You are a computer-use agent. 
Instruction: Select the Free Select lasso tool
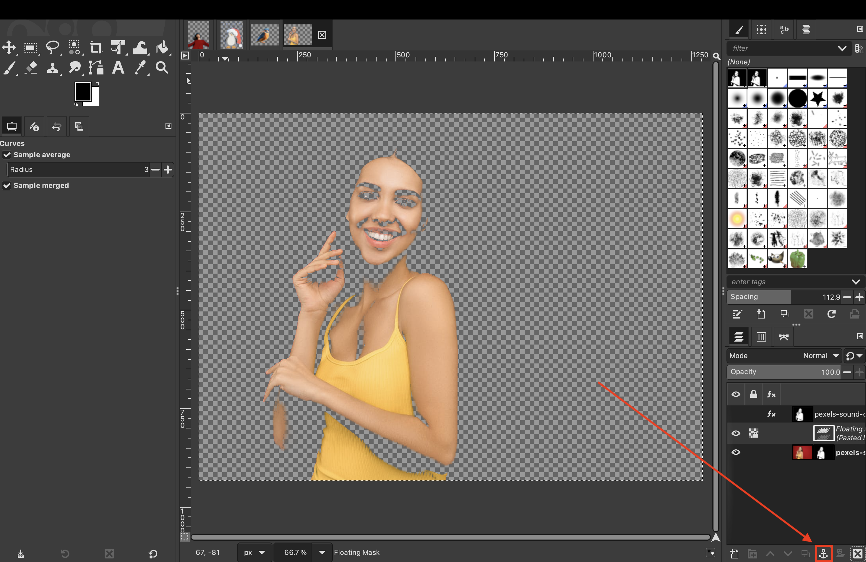click(x=52, y=48)
